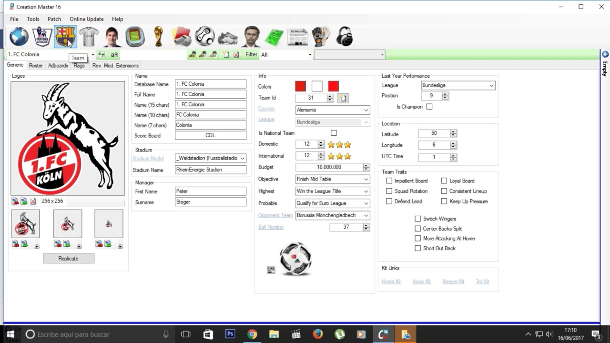The image size is (610, 343).
Task: Remove the main logo with red X icon
Action: tap(33, 202)
